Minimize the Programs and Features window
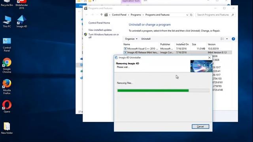 [215, 8]
